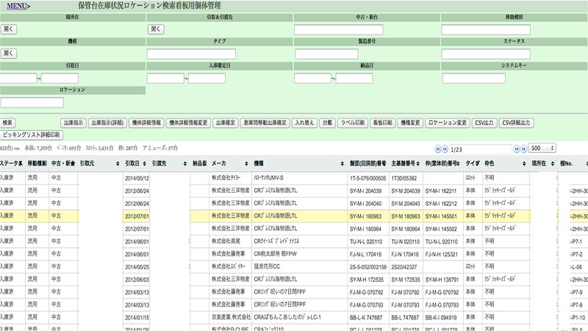Go to the first results page

[x=437, y=149]
